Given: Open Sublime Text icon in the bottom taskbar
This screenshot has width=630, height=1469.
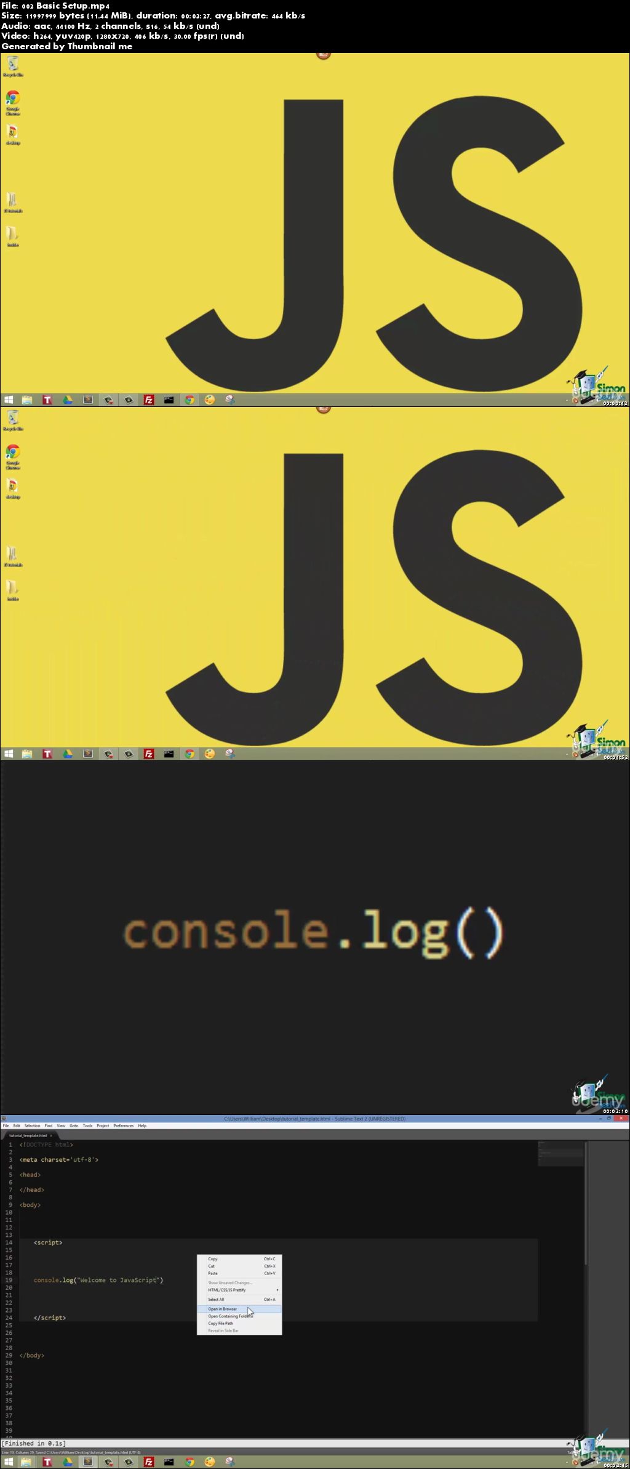Looking at the screenshot, I should [88, 1462].
